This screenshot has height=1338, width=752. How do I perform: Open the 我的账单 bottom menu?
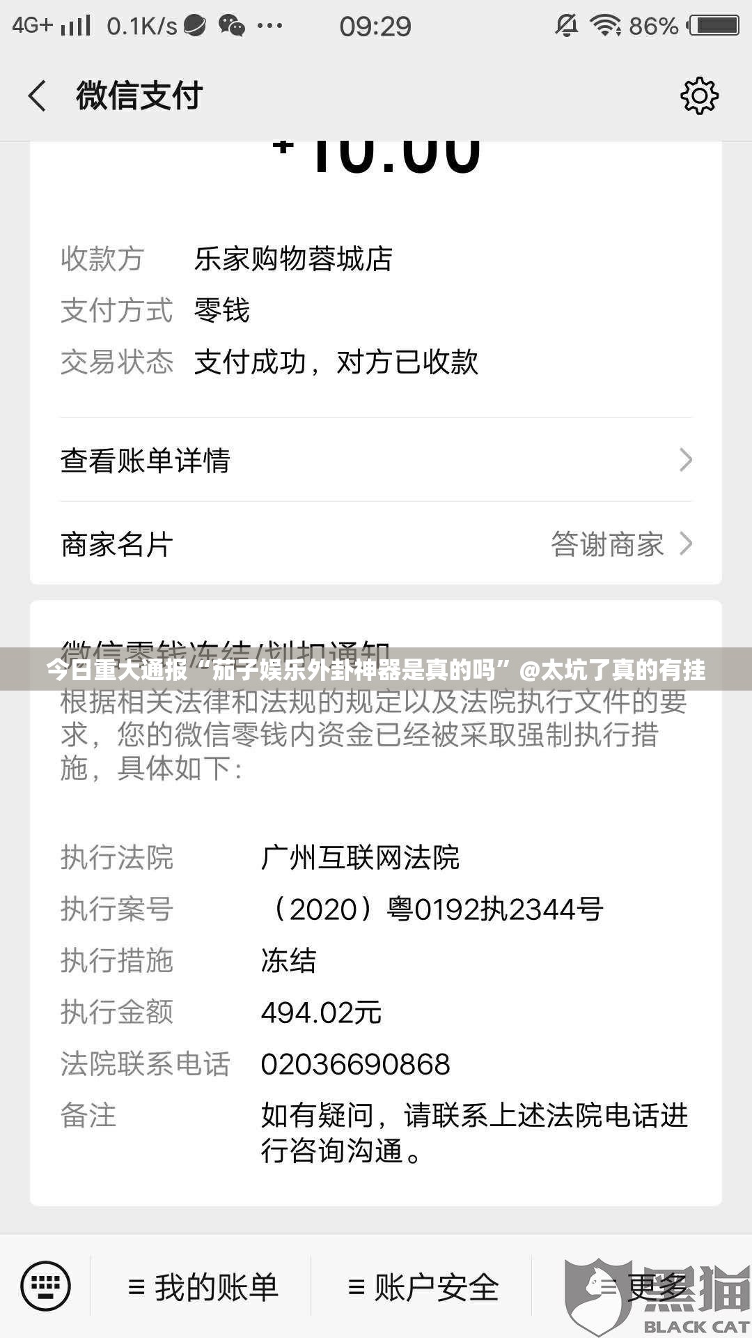[203, 1286]
